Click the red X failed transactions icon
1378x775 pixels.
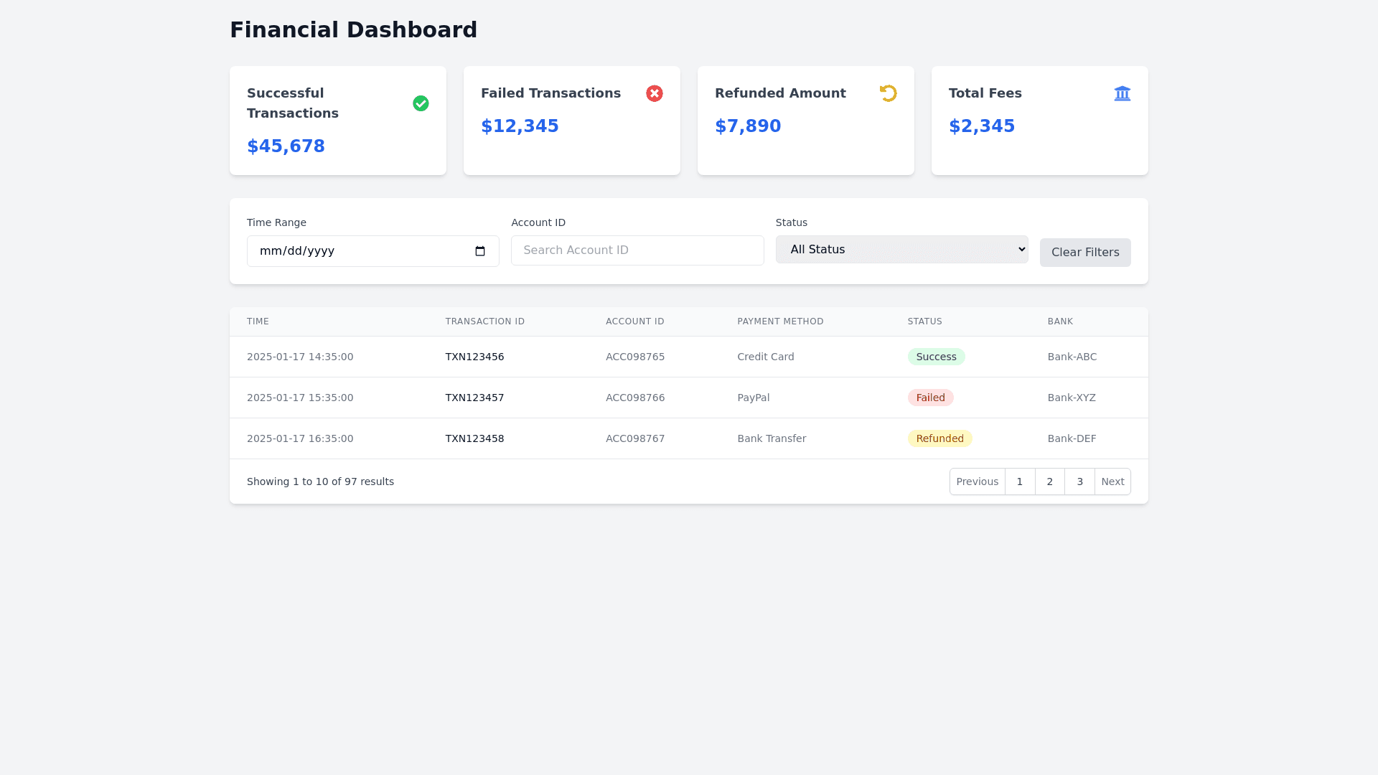click(x=654, y=93)
